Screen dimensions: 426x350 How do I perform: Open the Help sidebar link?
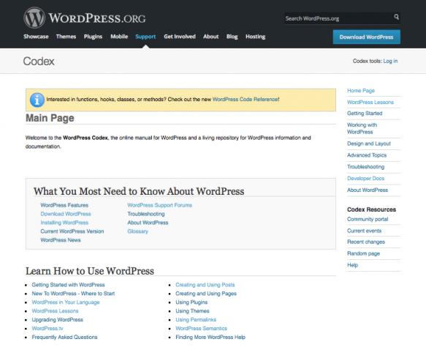(352, 265)
